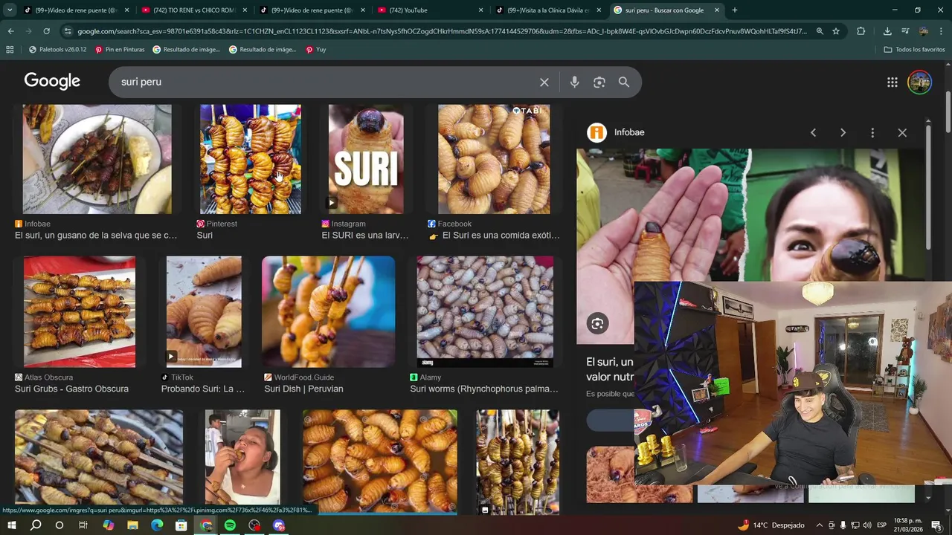Click the magnifier search button in the search bar
Viewport: 952px width, 535px height.
tap(624, 82)
